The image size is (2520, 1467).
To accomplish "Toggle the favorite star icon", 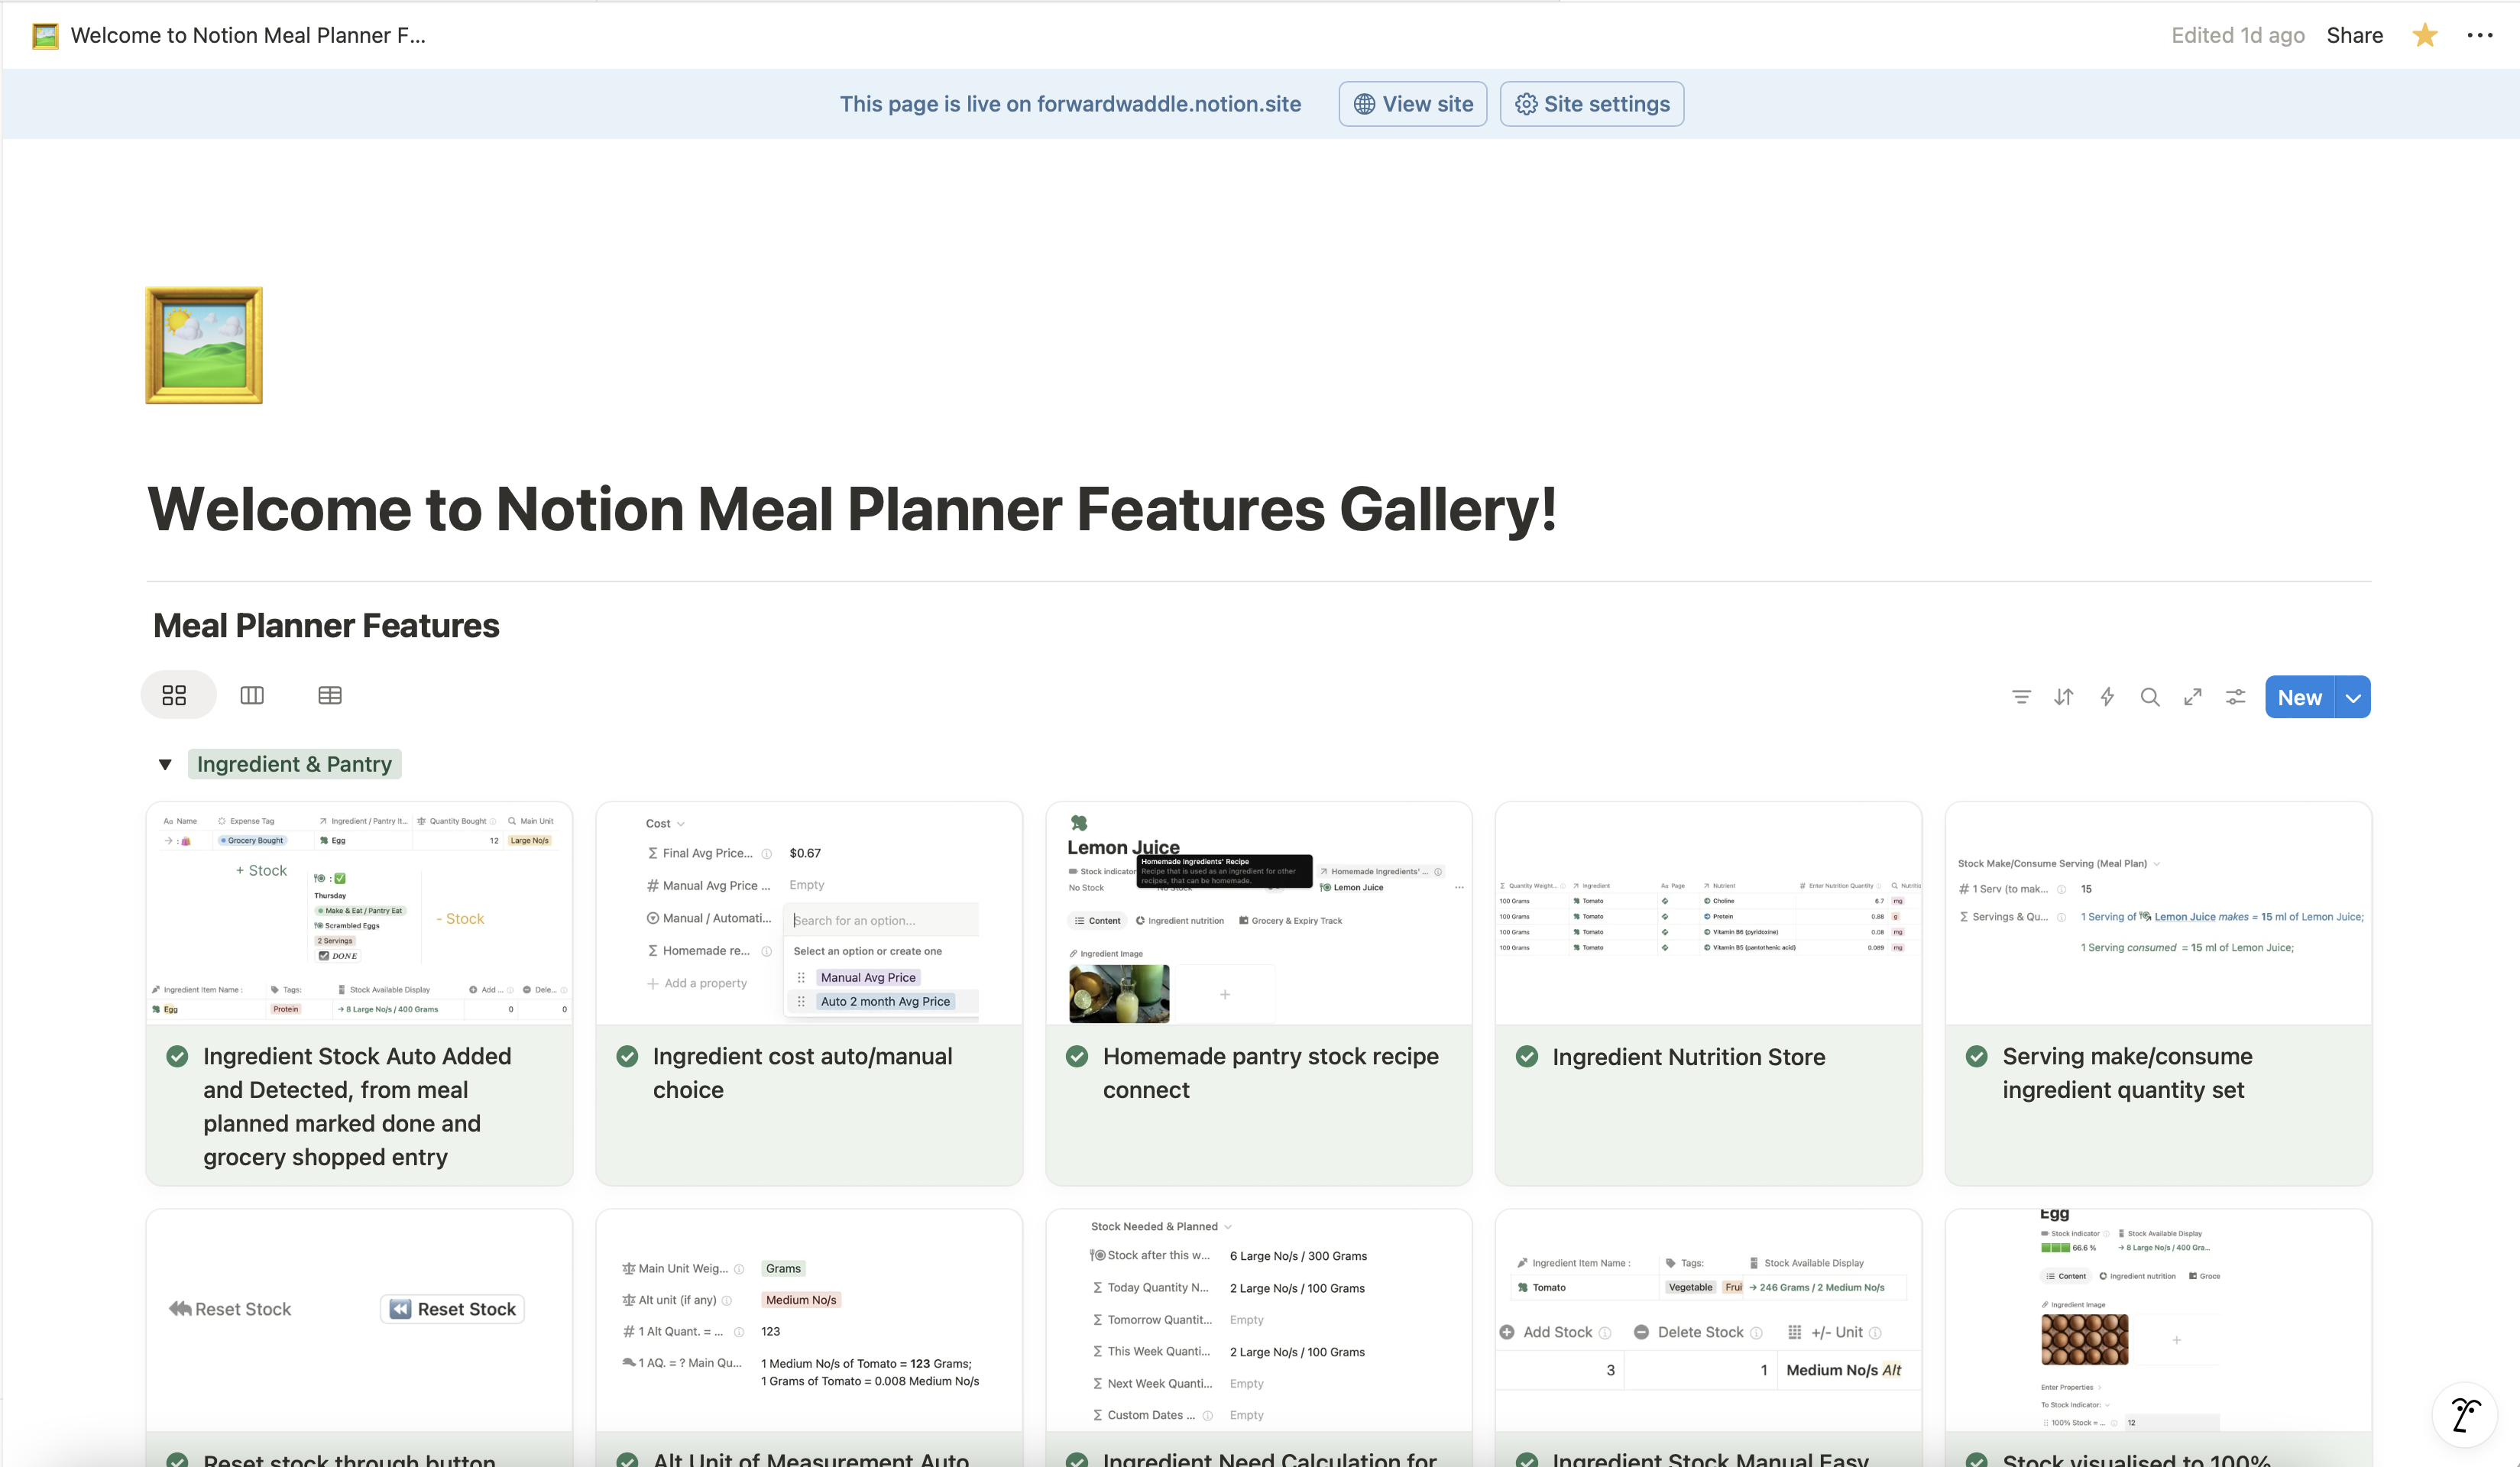I will [x=2425, y=36].
